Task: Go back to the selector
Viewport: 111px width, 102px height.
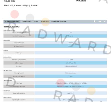Action: [x=59, y=21]
